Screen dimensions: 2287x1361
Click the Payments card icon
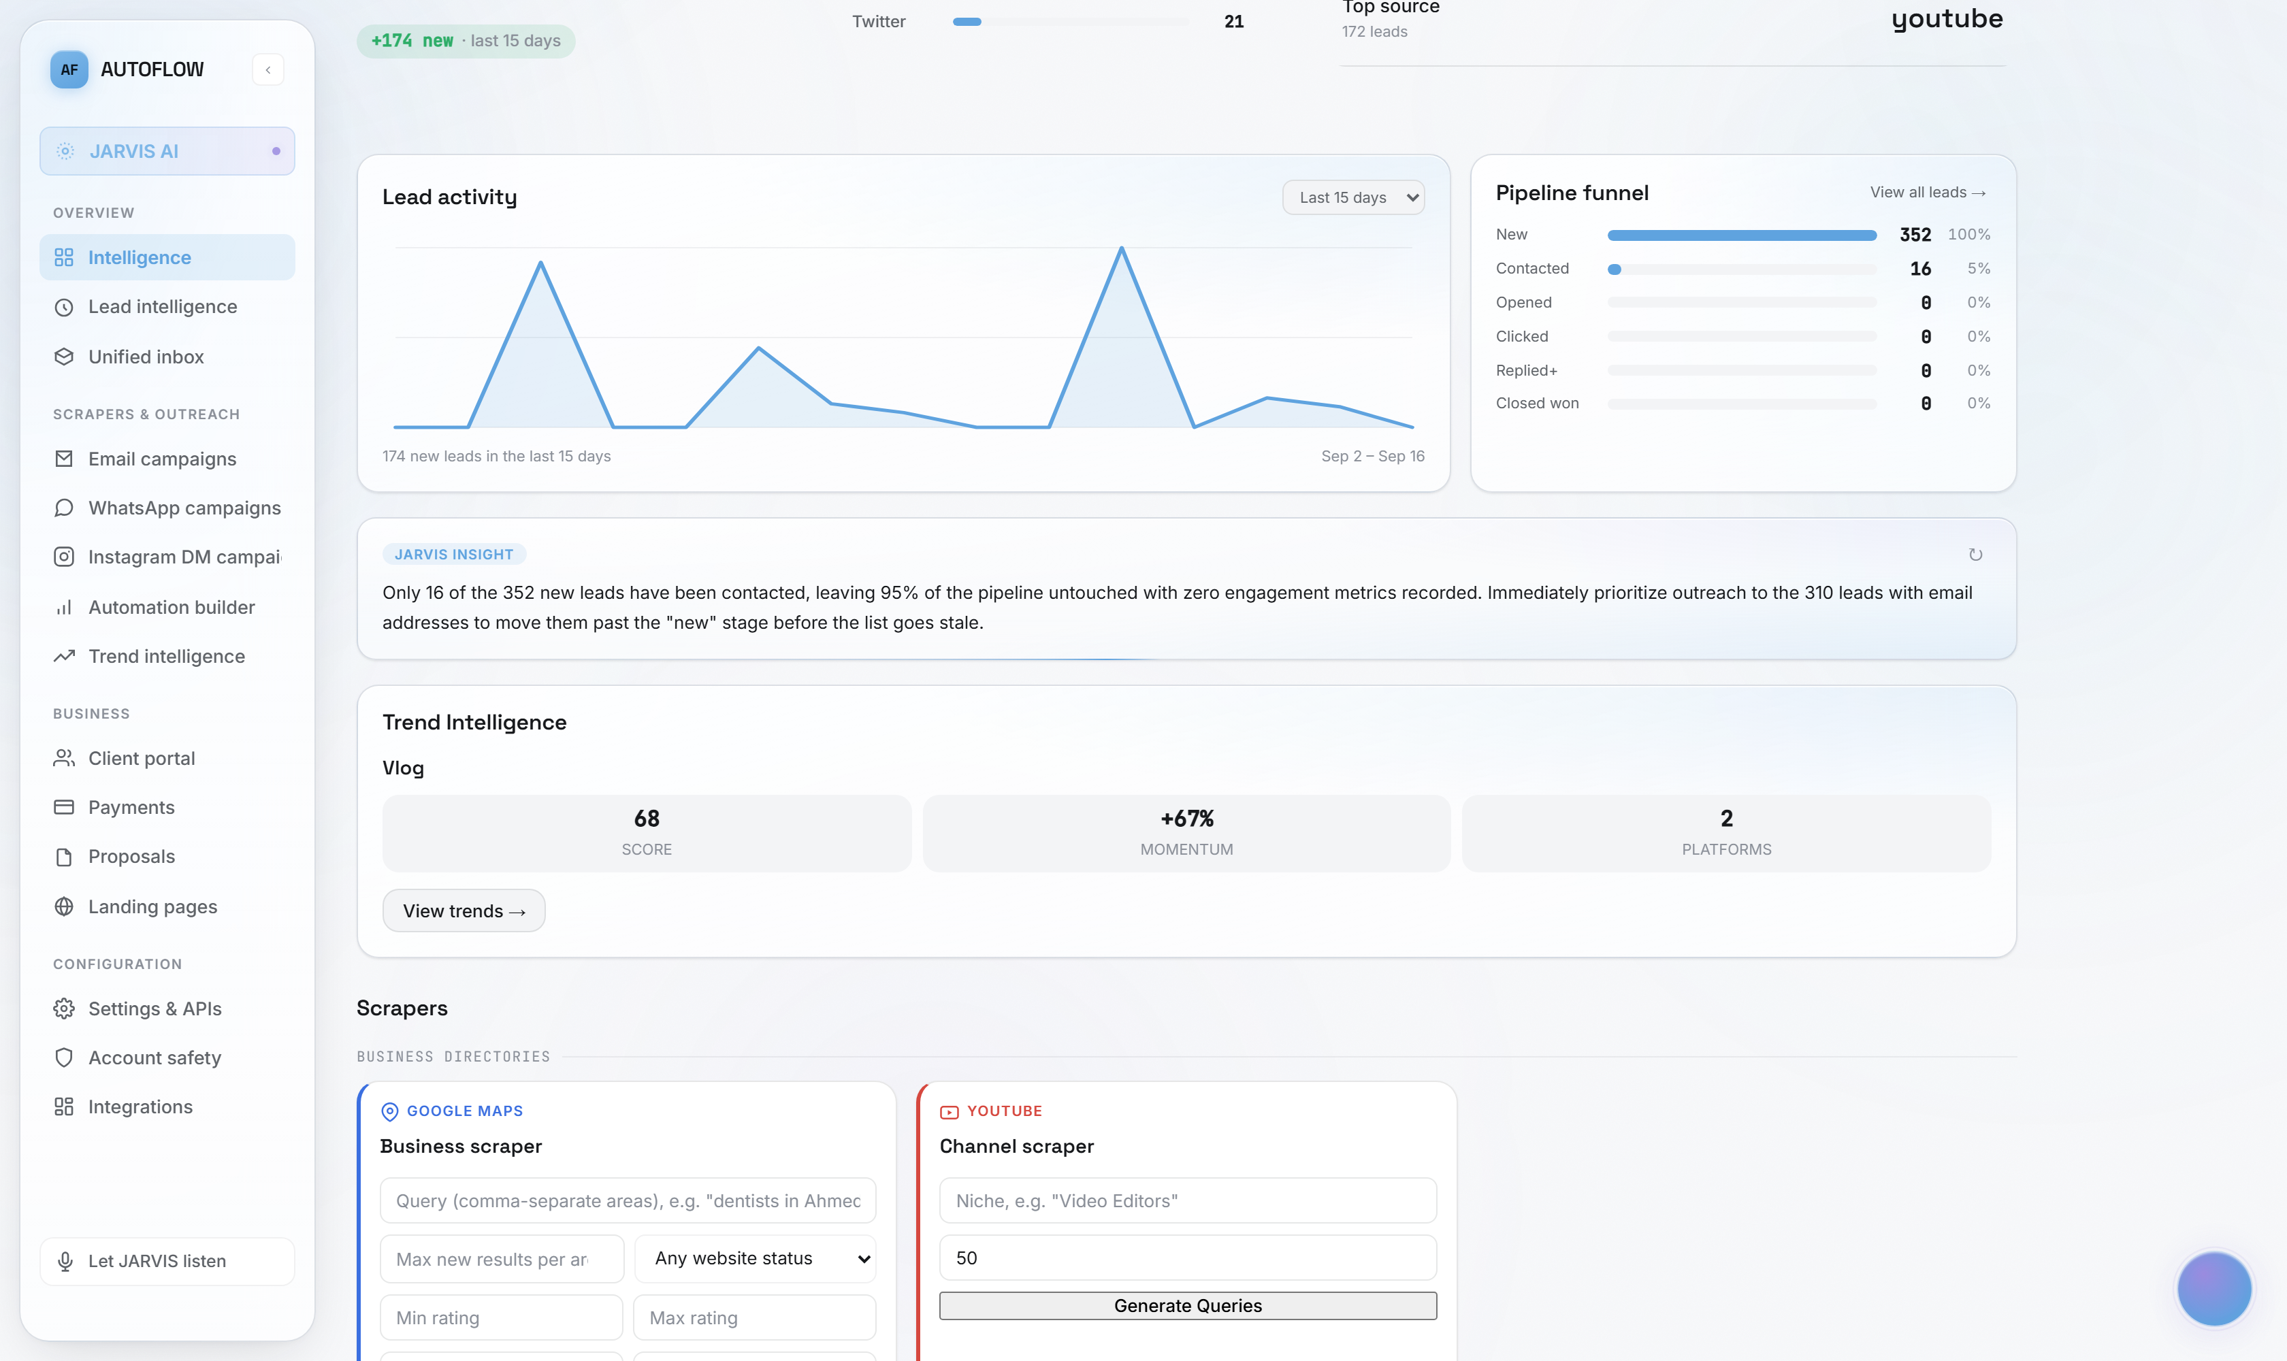tap(64, 808)
